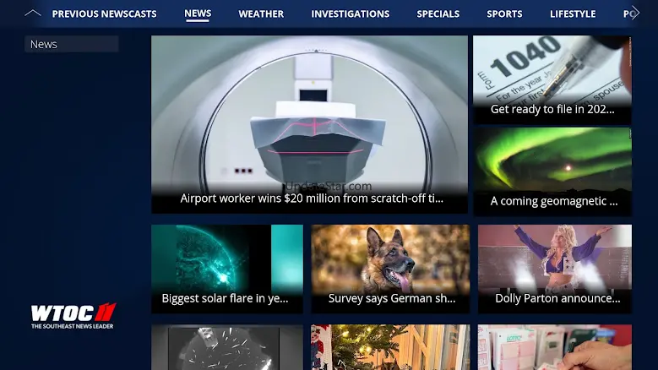The height and width of the screenshot is (370, 658).
Task: Collapse menu with the up chevron arrow
Action: [33, 14]
